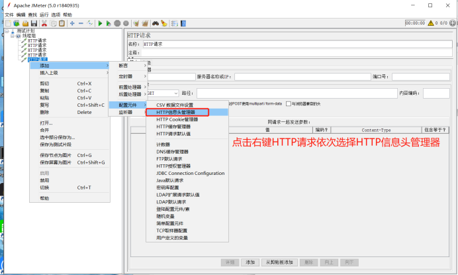Click the JMeter feather icon in title bar
458x275 pixels.
pyautogui.click(x=9, y=5)
